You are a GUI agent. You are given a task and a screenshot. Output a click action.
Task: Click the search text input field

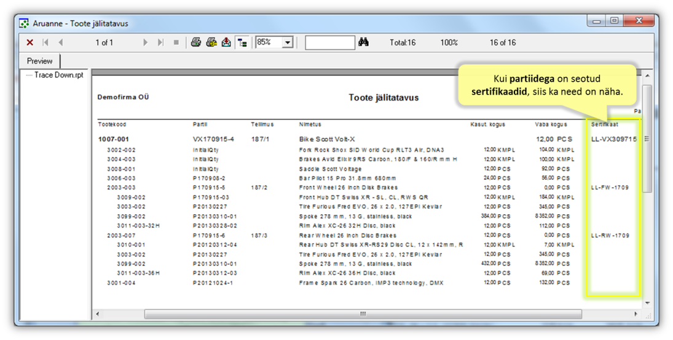[x=329, y=42]
